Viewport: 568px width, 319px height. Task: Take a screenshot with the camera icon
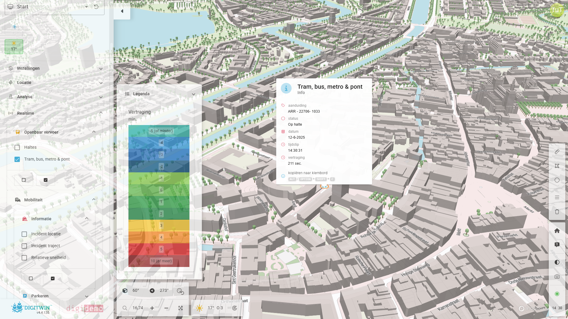557,276
